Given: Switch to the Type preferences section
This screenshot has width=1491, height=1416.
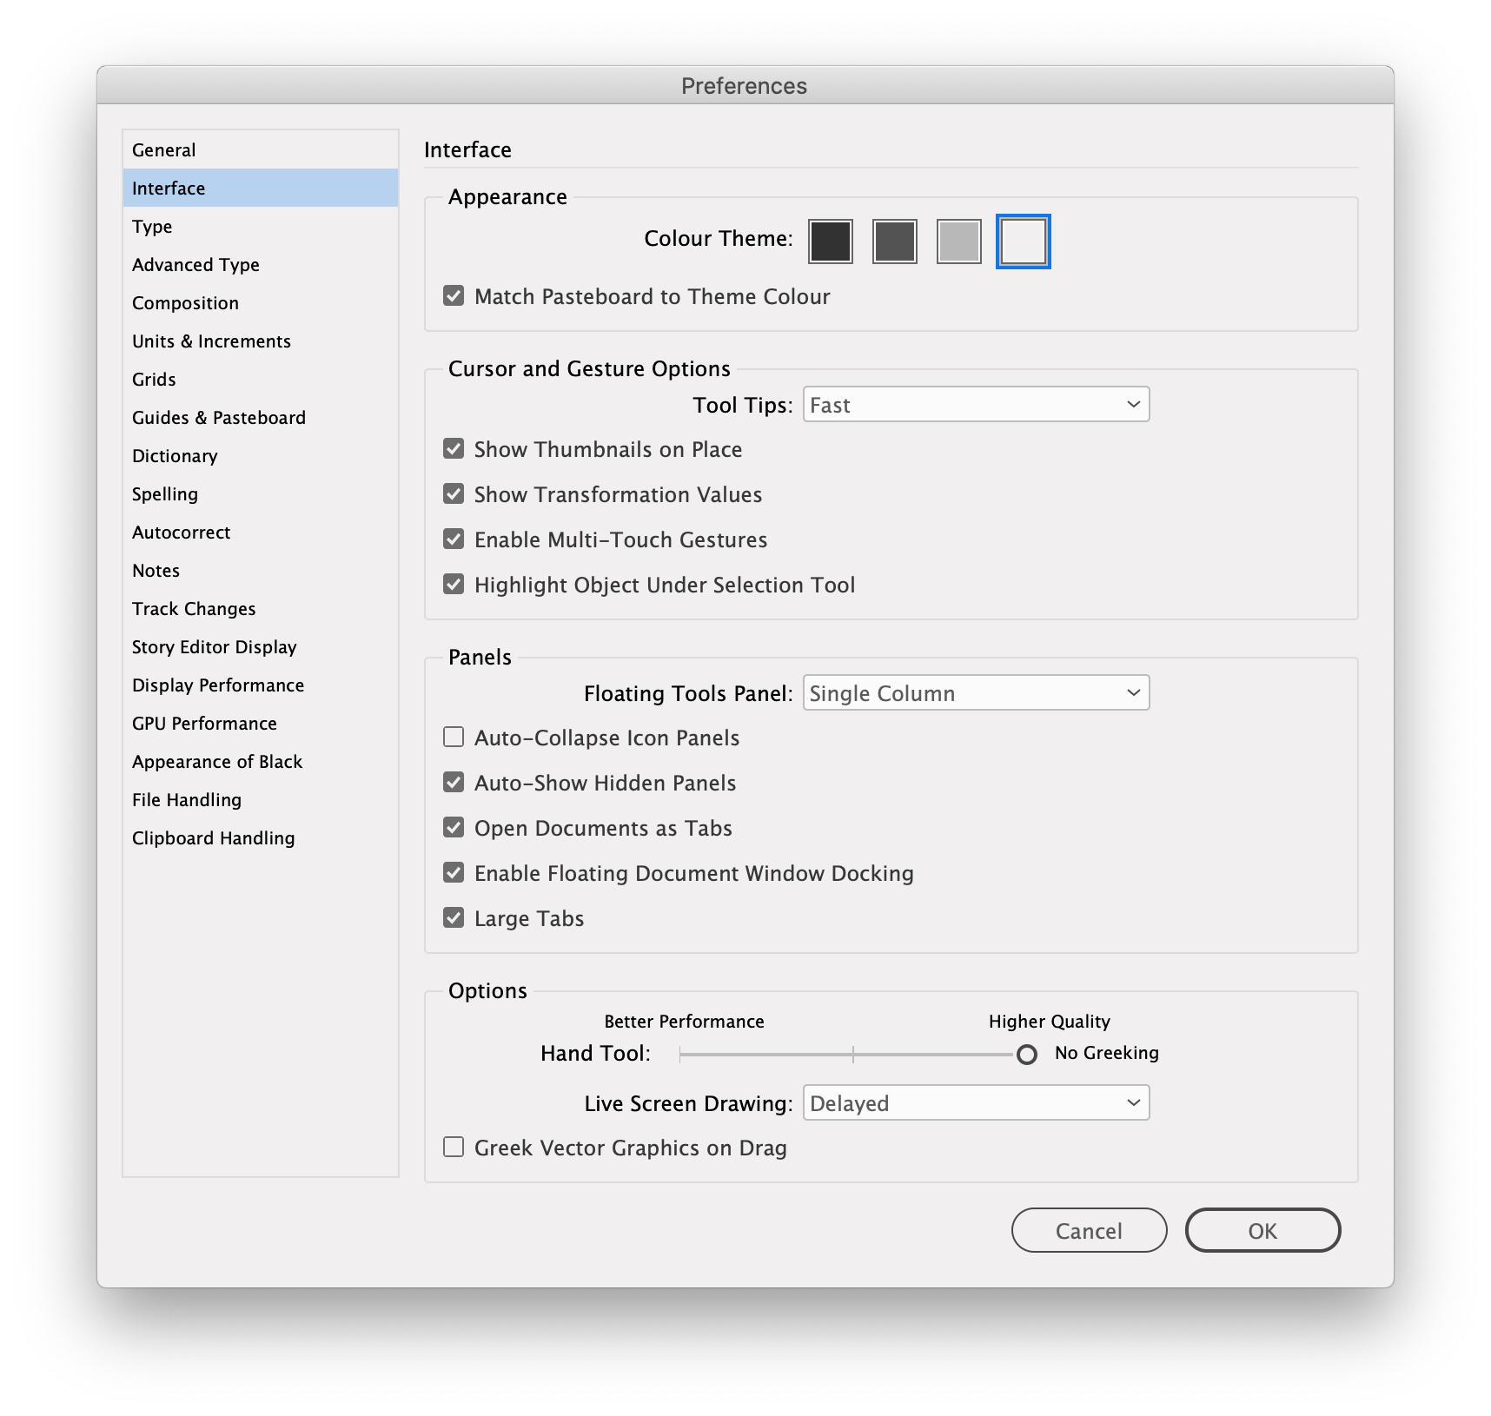Looking at the screenshot, I should point(152,226).
